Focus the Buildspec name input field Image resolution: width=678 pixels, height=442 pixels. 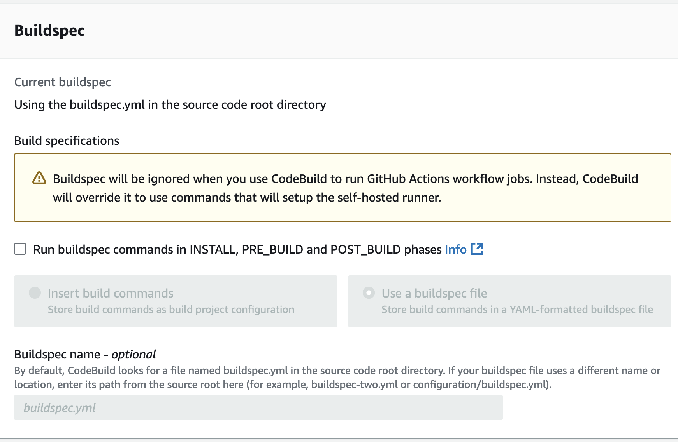tap(258, 407)
